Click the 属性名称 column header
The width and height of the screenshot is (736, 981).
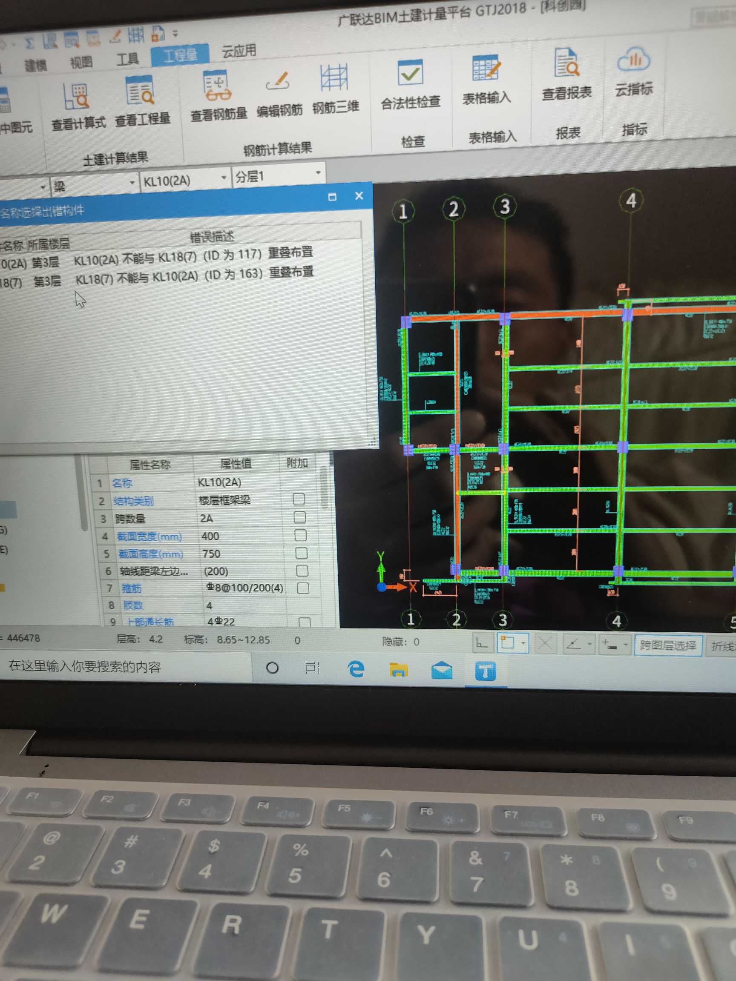tap(150, 465)
